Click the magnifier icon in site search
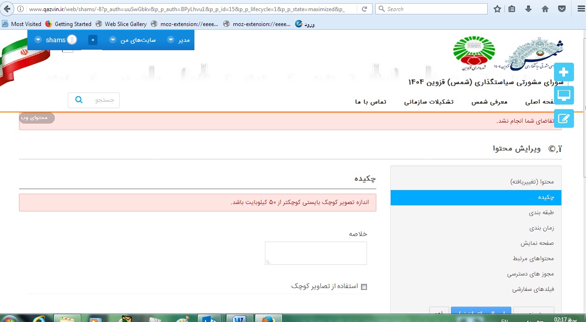586x322 pixels. (x=79, y=100)
